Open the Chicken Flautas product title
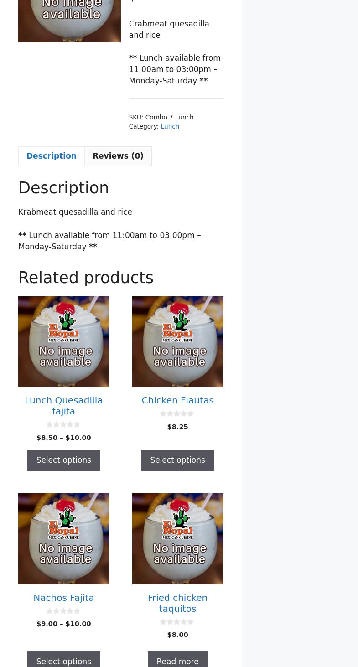Viewport: 358px width, 667px height. (x=177, y=400)
